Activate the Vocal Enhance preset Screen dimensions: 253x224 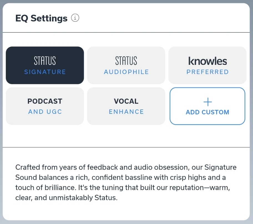click(126, 106)
